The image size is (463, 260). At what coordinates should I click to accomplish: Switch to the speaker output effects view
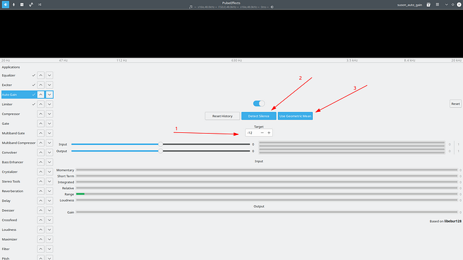click(5, 5)
